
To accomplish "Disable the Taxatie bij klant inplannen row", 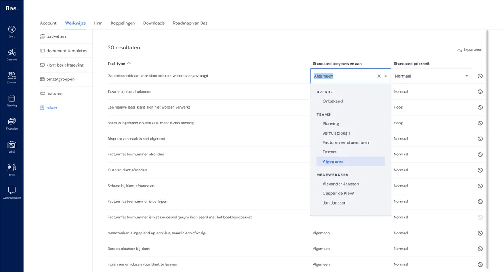I will pos(480,91).
